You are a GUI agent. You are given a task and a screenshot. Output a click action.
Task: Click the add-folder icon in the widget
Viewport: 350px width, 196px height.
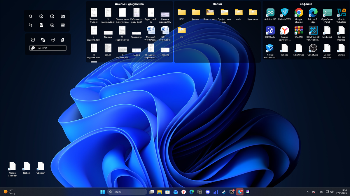pos(63,17)
